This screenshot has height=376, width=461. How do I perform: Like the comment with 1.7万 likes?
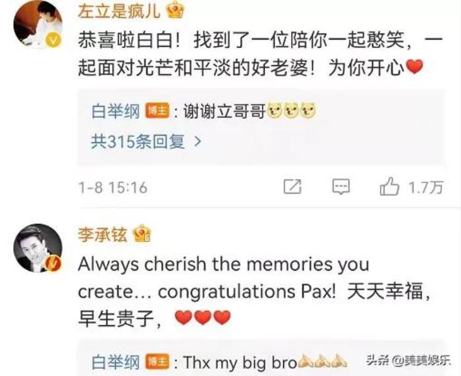389,186
